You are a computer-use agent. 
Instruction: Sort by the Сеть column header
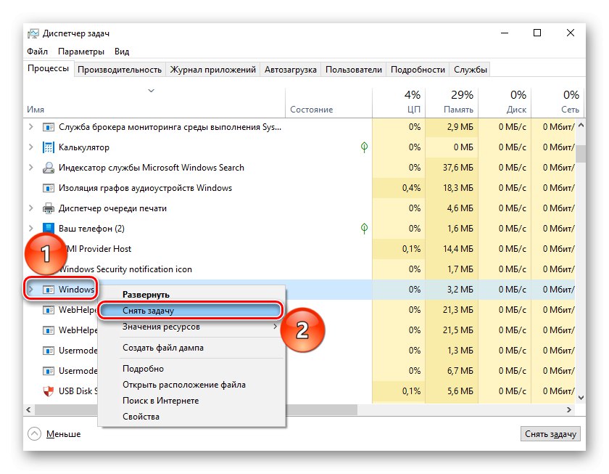(x=558, y=102)
